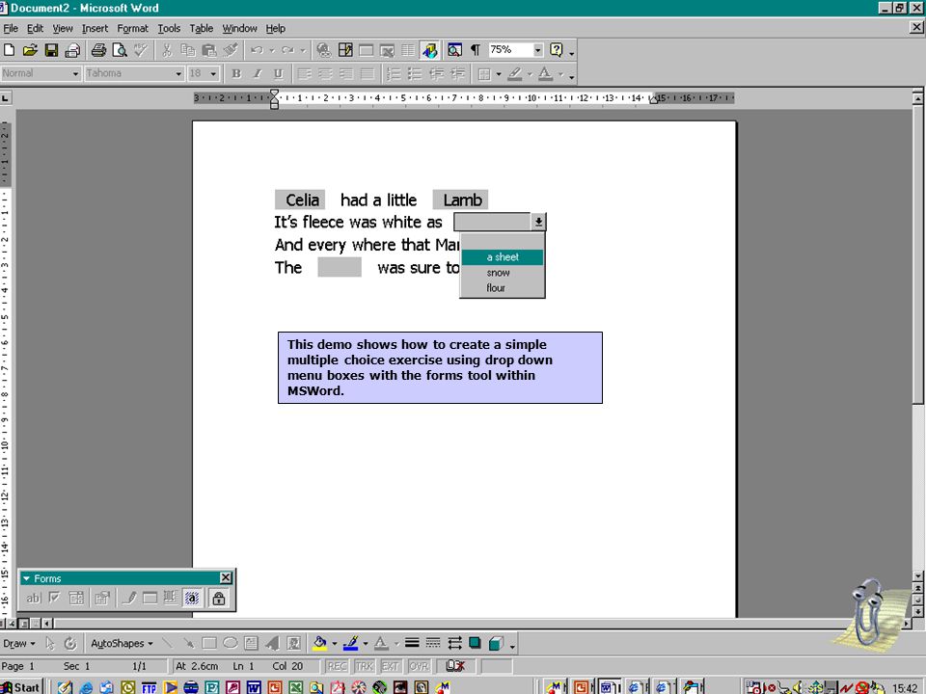This screenshot has height=694, width=926.
Task: Click the Columns icon in the standard toolbar
Action: pyautogui.click(x=408, y=50)
